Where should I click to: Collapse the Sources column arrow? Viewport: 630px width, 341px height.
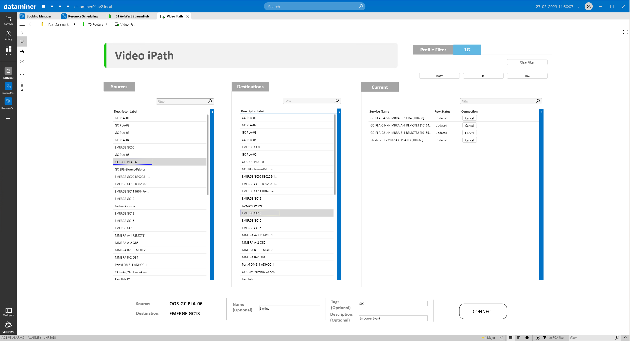[x=212, y=112]
